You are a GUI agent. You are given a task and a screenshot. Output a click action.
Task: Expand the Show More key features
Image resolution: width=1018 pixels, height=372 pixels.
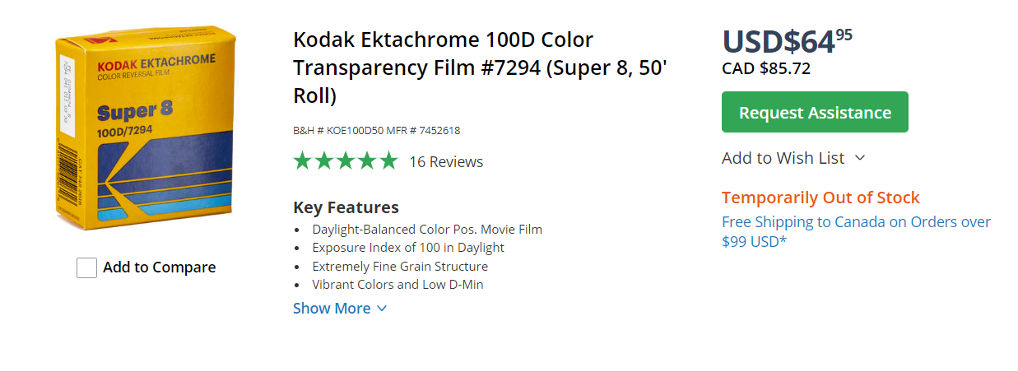tap(340, 309)
